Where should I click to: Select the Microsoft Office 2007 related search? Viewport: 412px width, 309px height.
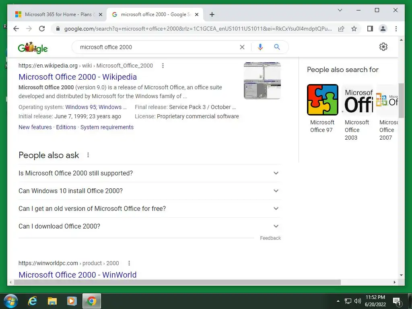point(387,112)
